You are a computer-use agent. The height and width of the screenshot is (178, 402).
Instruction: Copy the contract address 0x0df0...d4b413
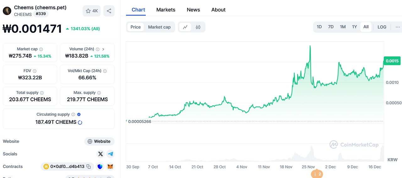(89, 167)
